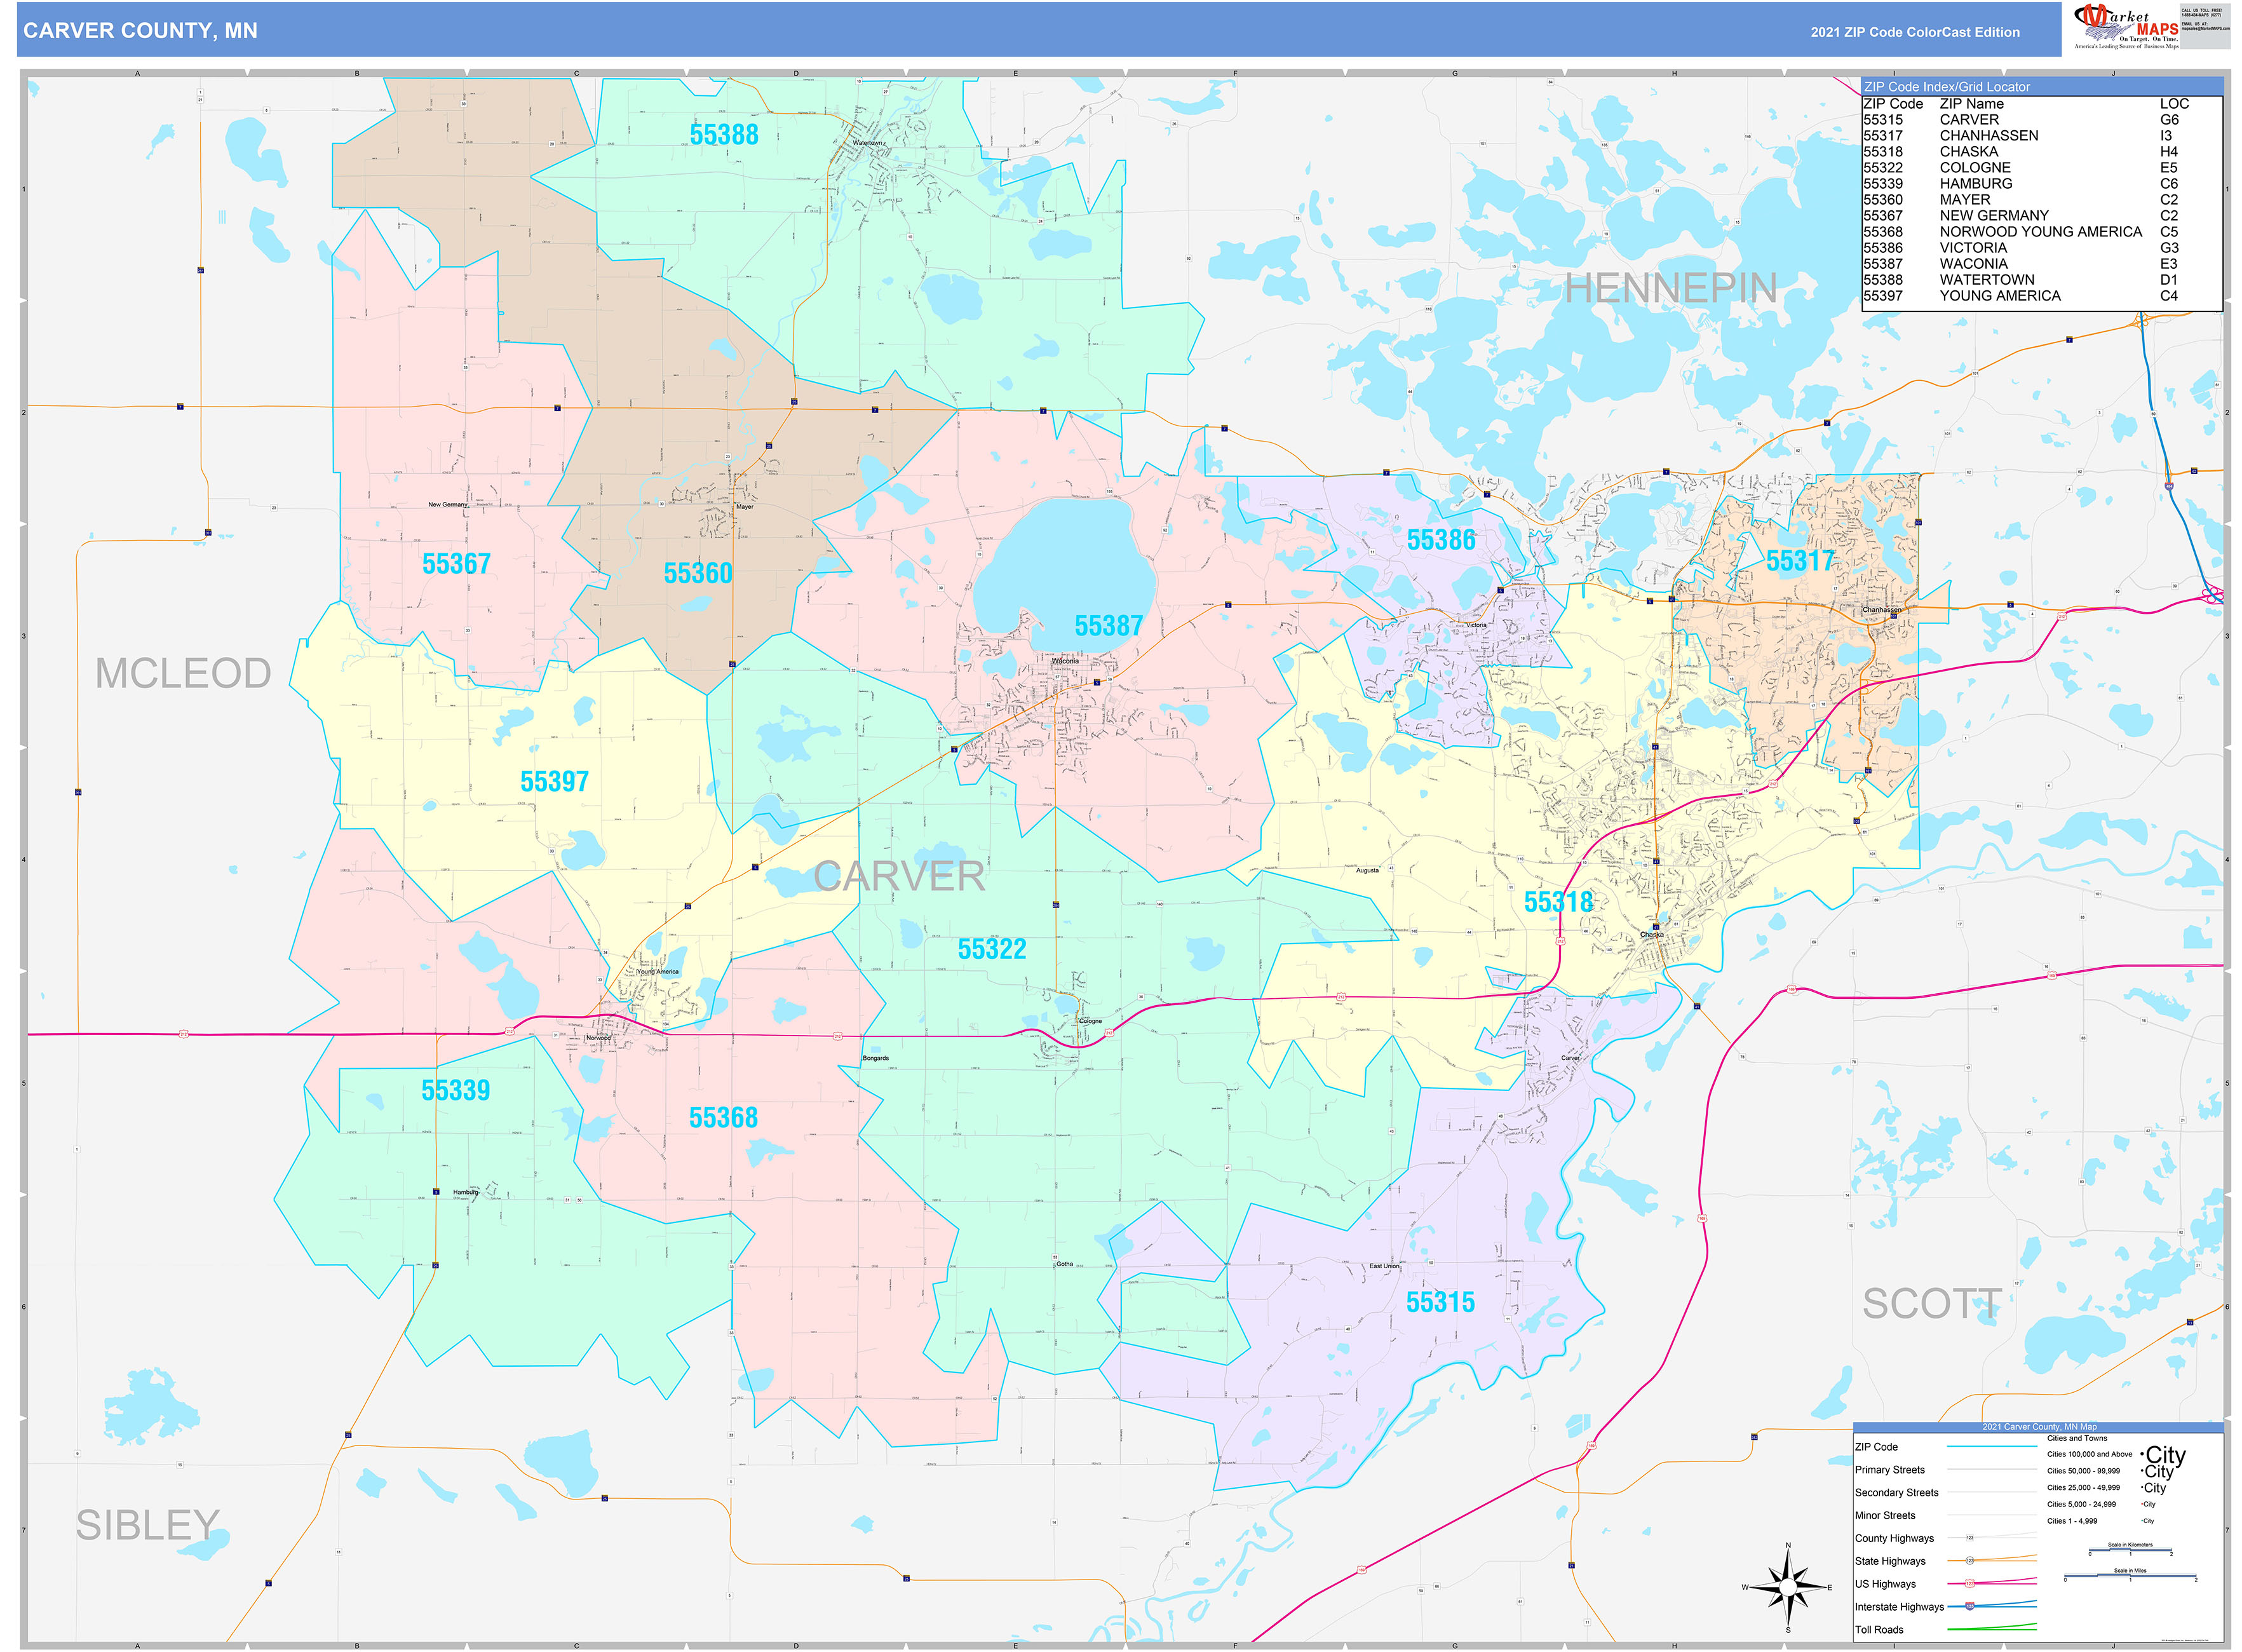Viewport: 2242px width, 1652px height.
Task: Click 2021 ZIP Code ColorCast Edition text
Action: click(1915, 32)
